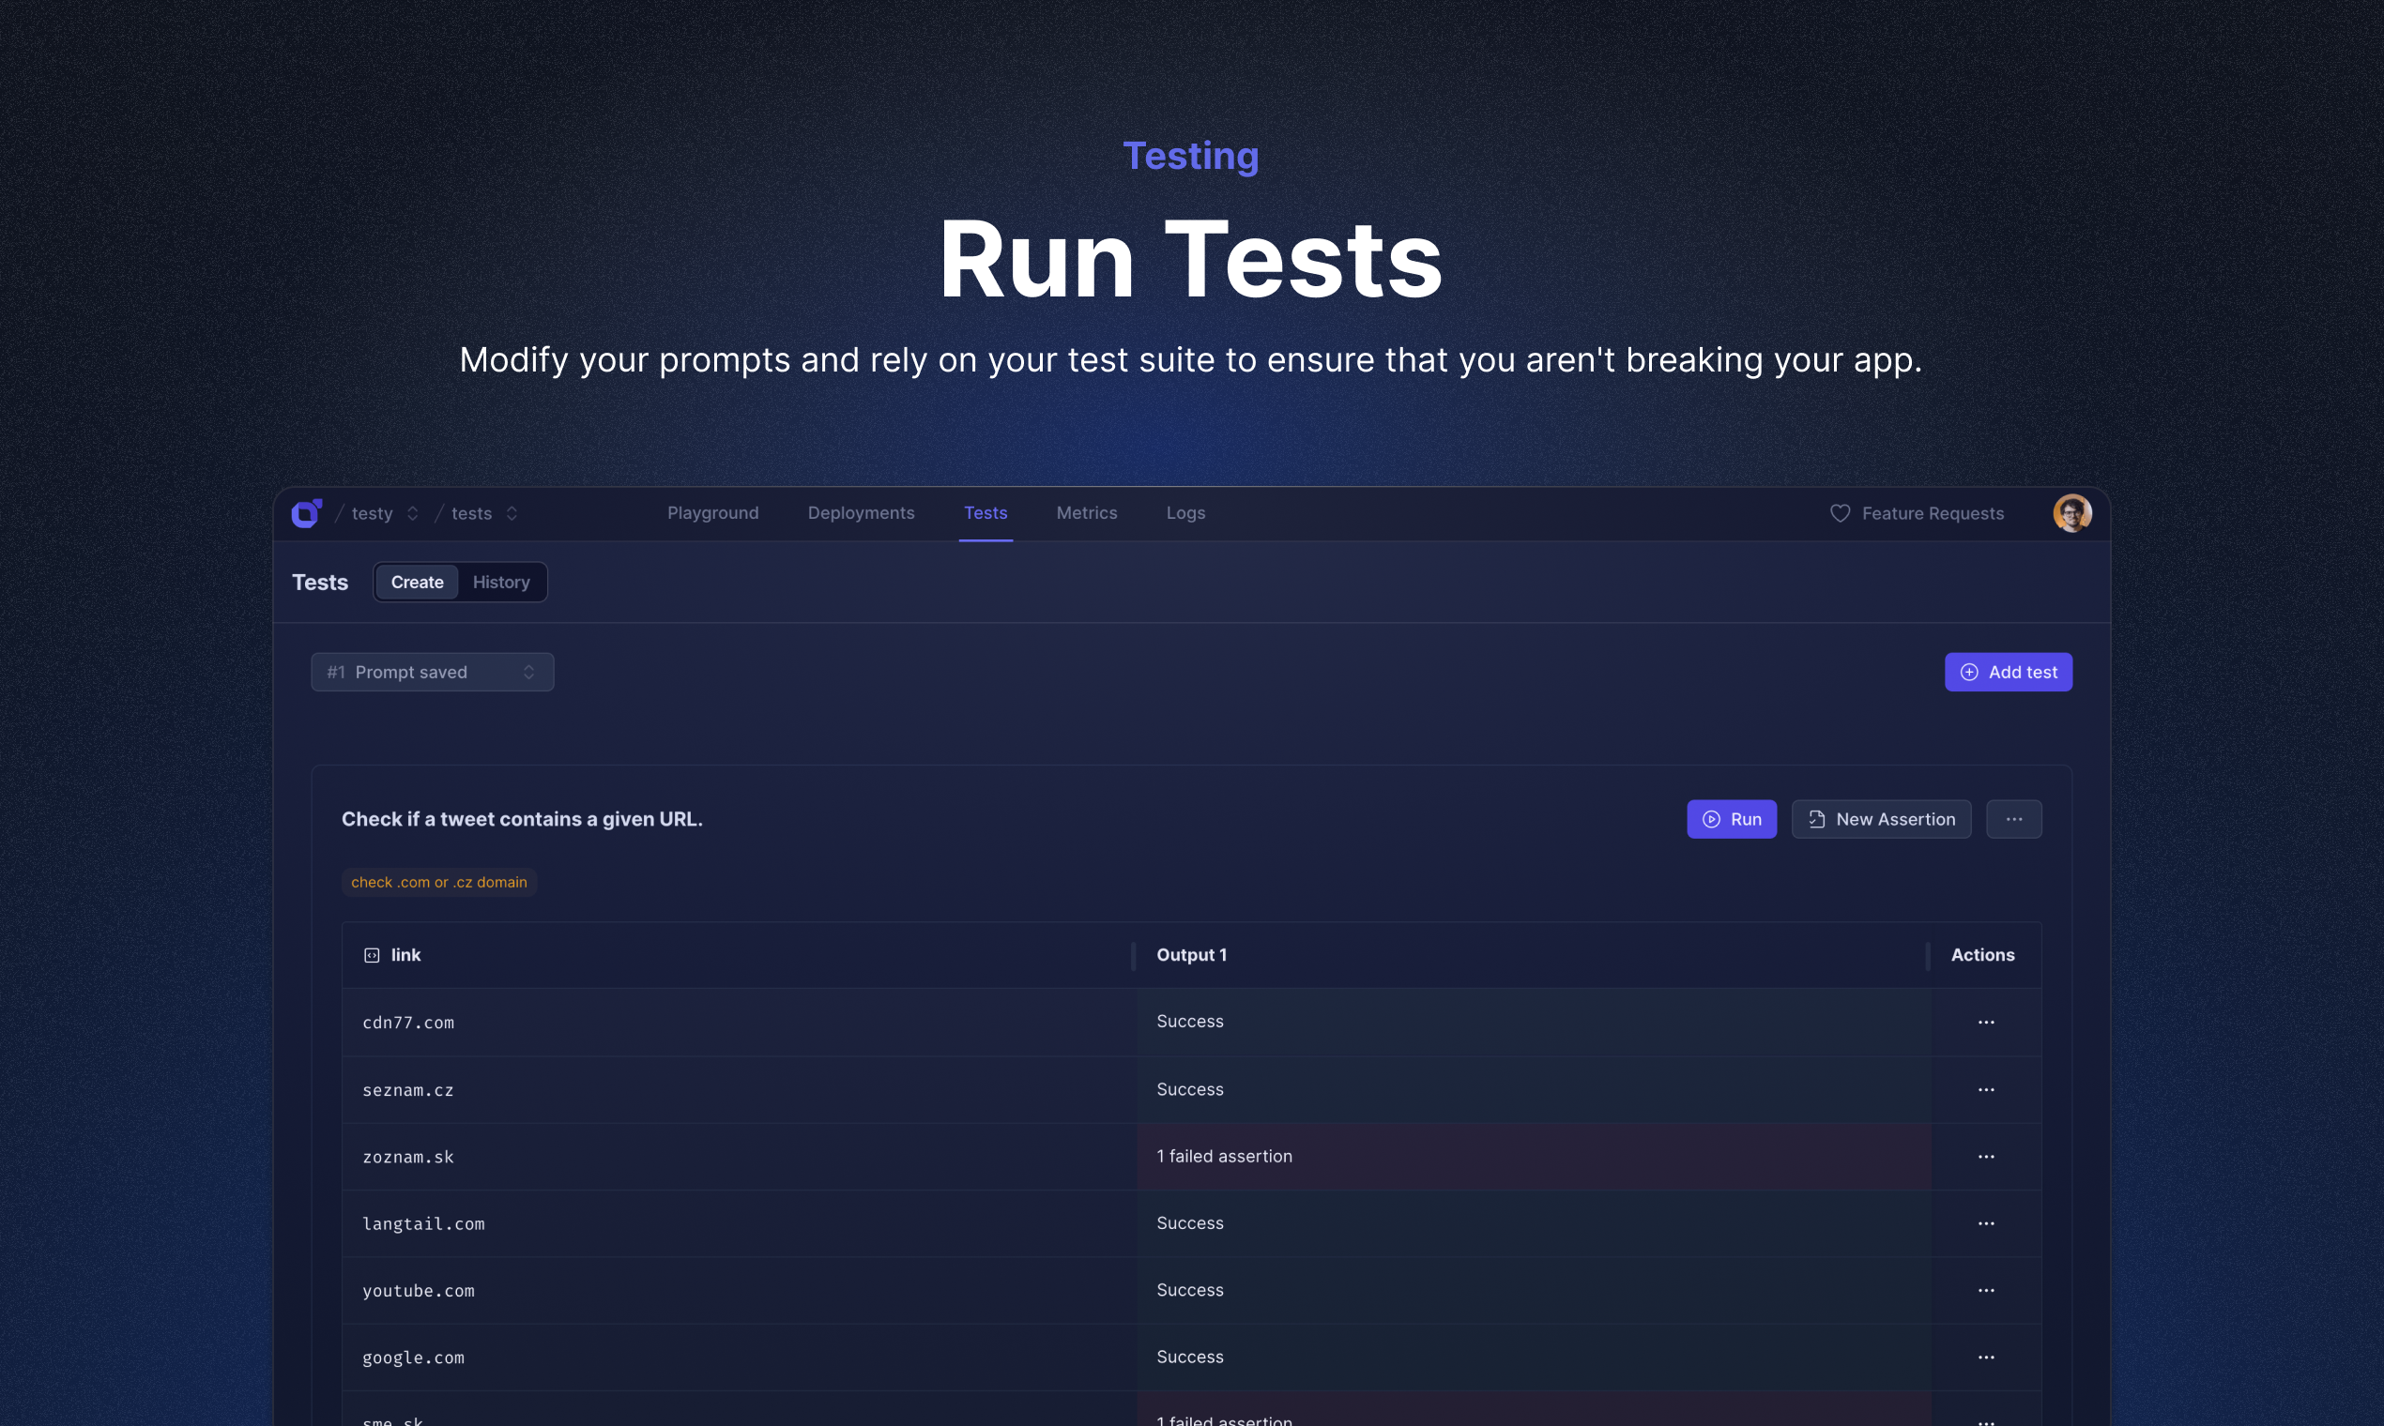Click the New Assertion button
Image resolution: width=2384 pixels, height=1426 pixels.
(1880, 819)
